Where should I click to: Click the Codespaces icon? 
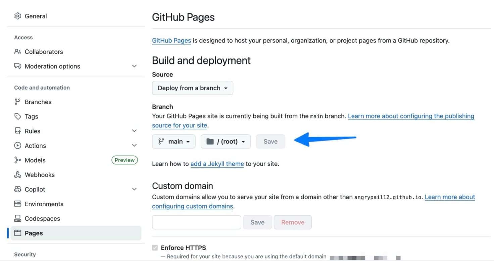(17, 219)
